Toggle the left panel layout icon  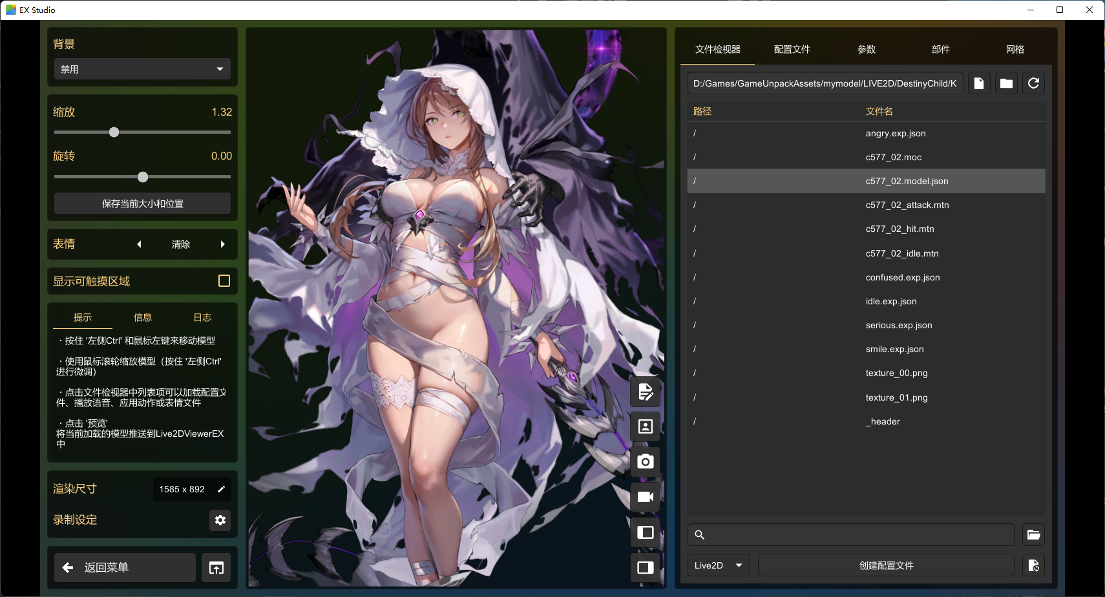tap(645, 532)
